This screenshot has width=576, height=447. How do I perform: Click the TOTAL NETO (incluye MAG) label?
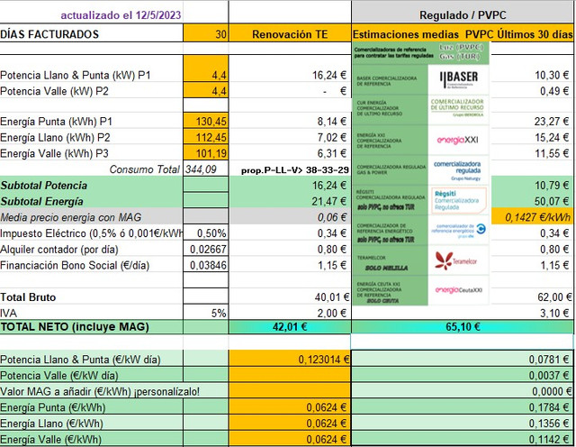tap(75, 327)
